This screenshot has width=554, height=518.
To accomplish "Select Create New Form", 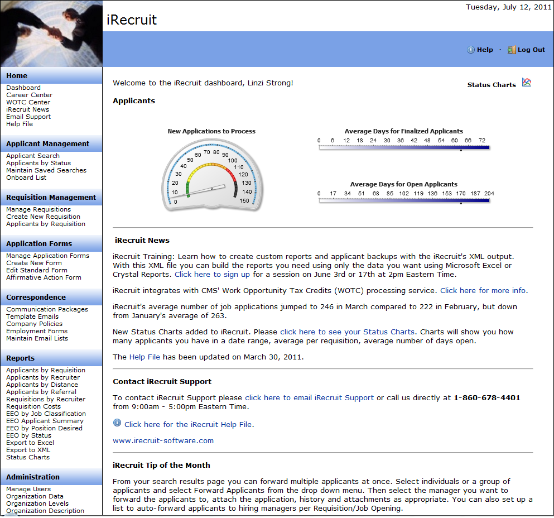I will 34,263.
